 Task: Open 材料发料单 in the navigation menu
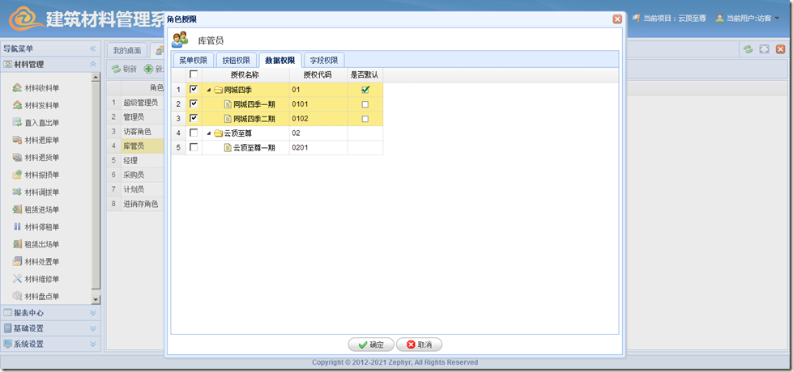coord(41,105)
